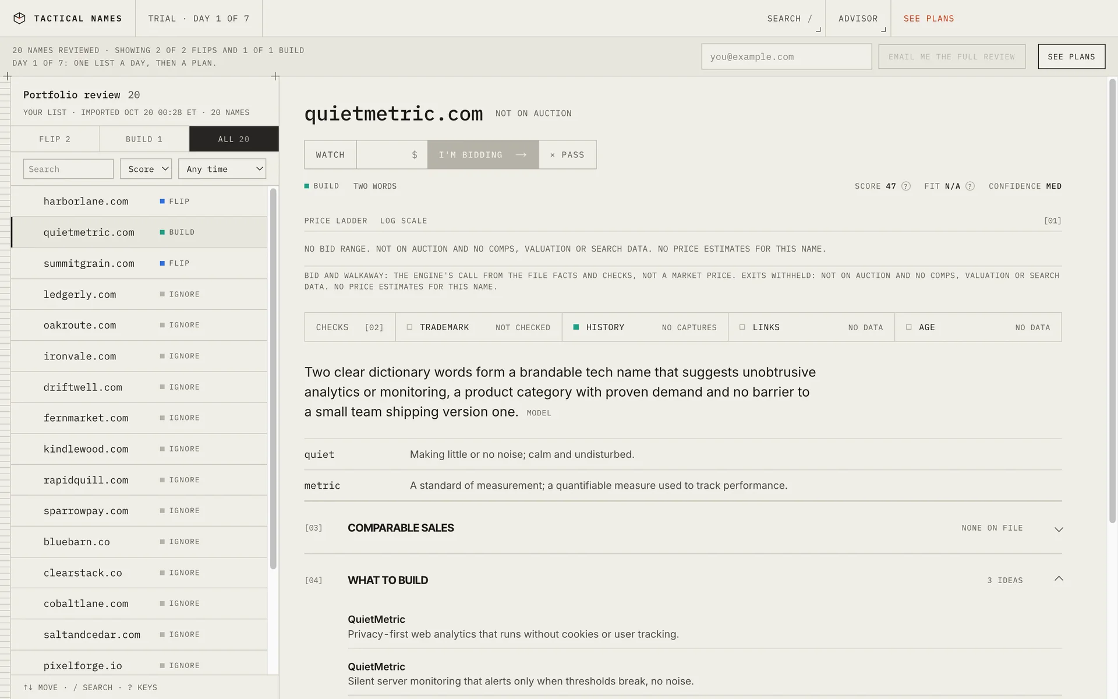This screenshot has height=699, width=1118.
Task: Click the 'quiet' definition row
Action: (x=683, y=454)
